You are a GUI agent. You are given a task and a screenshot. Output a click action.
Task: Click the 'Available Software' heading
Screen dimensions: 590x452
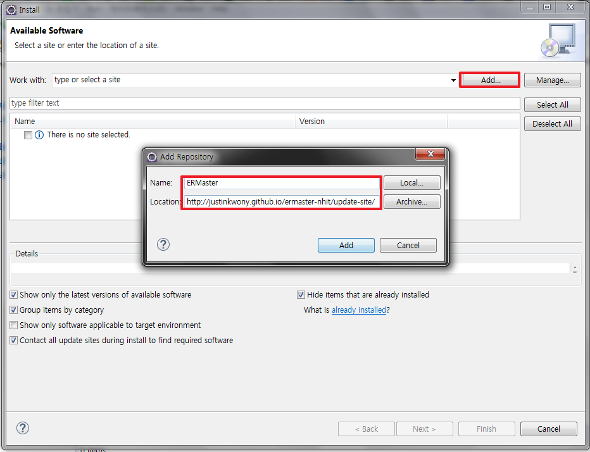point(47,30)
